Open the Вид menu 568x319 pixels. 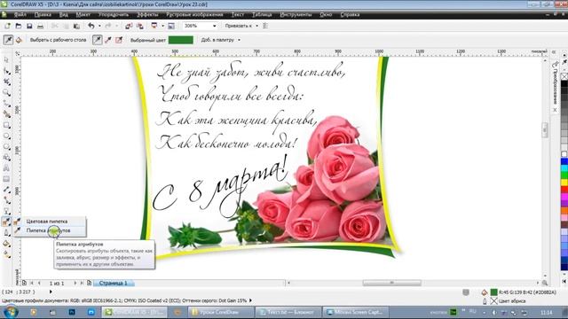(63, 14)
